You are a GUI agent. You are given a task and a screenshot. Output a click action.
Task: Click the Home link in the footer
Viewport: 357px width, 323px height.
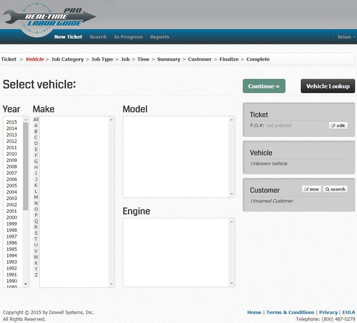(254, 312)
